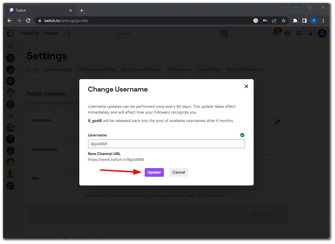
Task: Open Following in Twitch navigation
Action: tap(29, 33)
